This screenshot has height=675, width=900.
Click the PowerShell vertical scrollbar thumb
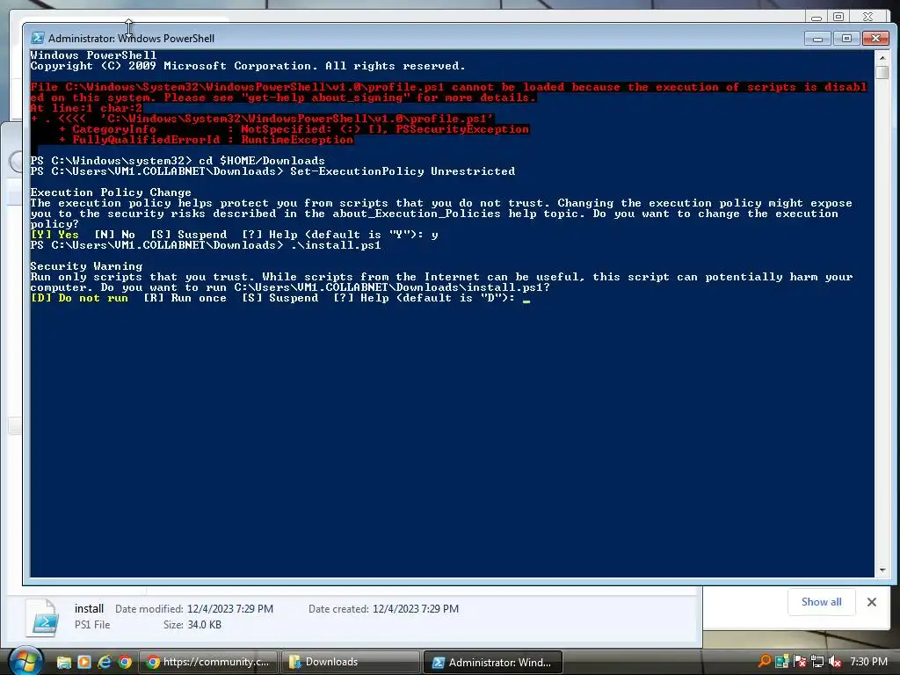coord(882,73)
